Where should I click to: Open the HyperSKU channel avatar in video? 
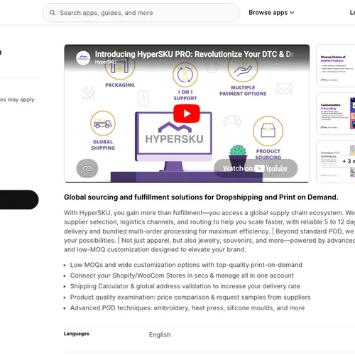[83, 58]
